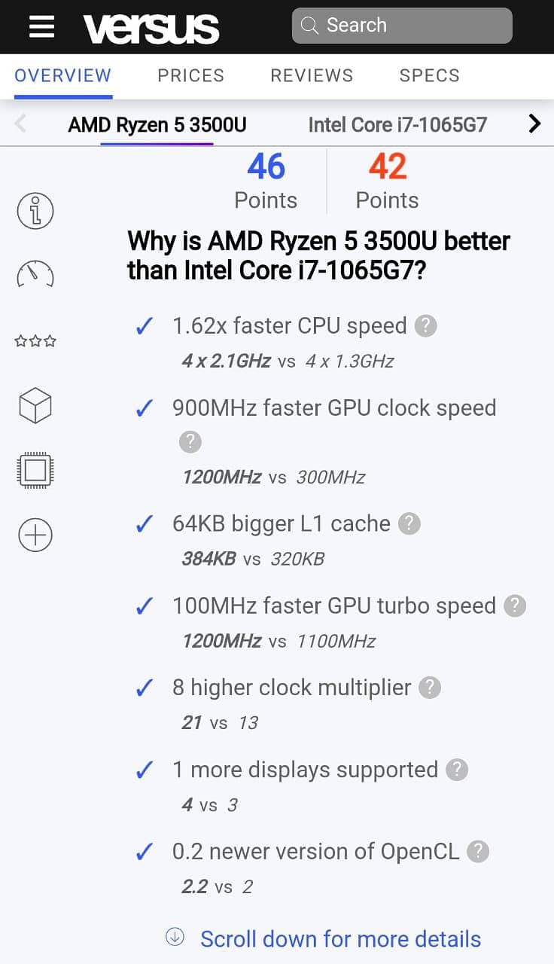554x964 pixels.
Task: Select Intel Core i7-1065G7 comparison tab
Action: tap(397, 124)
